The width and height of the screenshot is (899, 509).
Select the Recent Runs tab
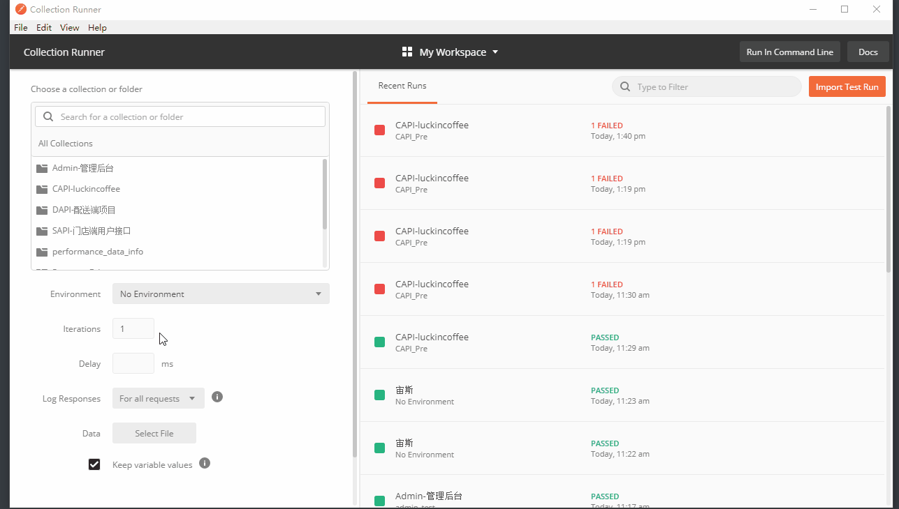[x=402, y=86]
